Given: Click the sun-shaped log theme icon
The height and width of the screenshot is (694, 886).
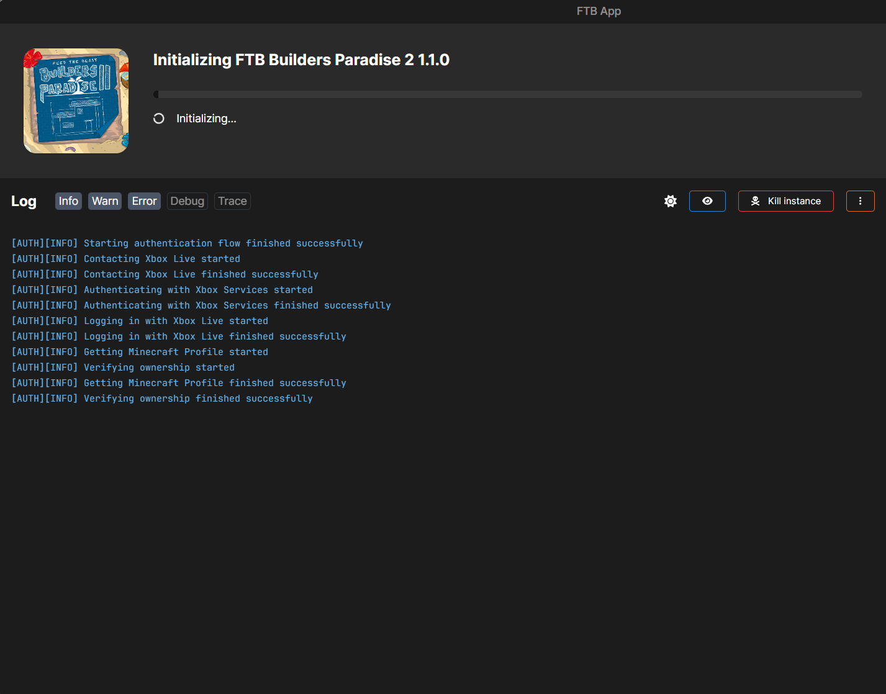Looking at the screenshot, I should click(x=670, y=201).
